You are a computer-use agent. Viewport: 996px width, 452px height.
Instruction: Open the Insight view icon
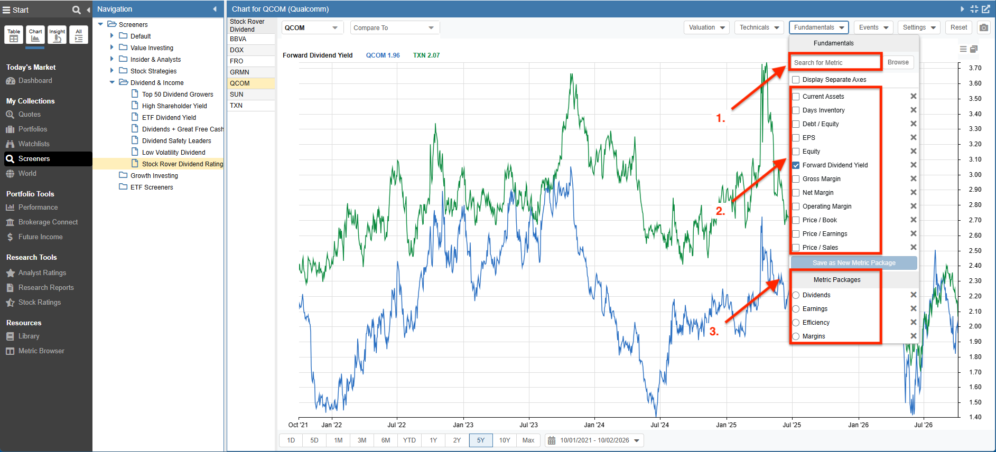[57, 35]
